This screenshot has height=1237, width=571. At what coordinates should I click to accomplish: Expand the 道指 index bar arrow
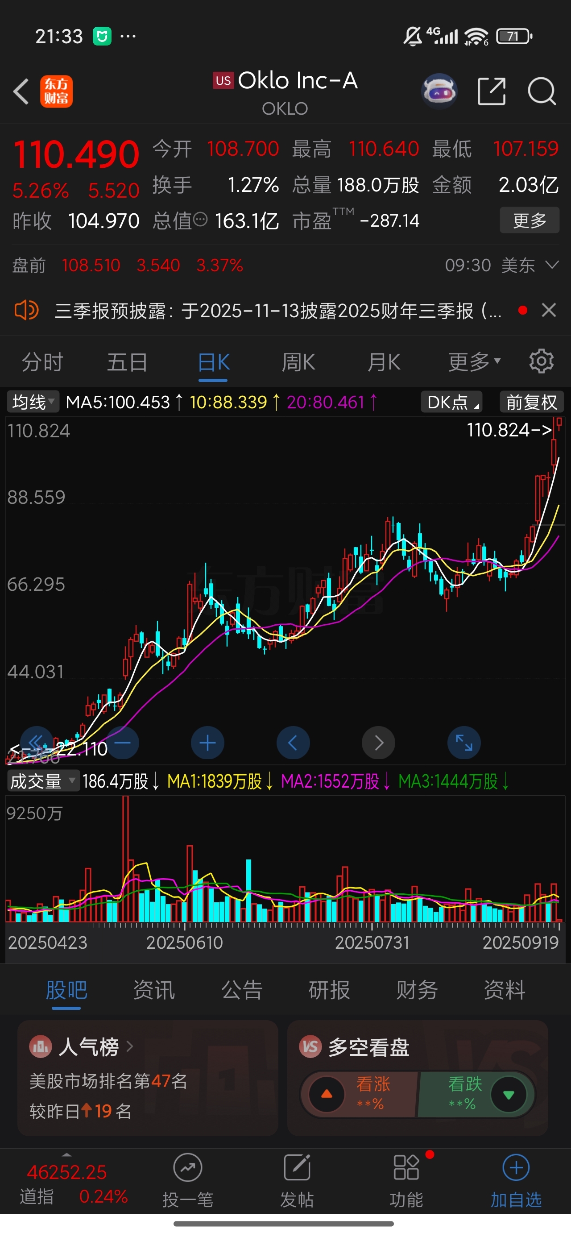[x=67, y=1155]
